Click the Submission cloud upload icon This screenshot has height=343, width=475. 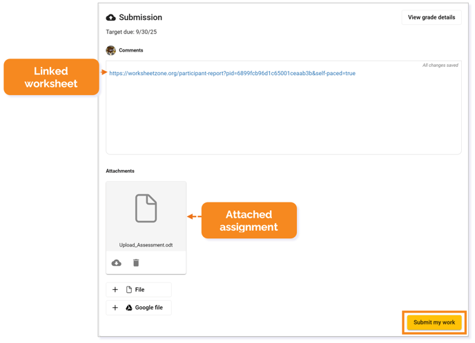click(110, 17)
